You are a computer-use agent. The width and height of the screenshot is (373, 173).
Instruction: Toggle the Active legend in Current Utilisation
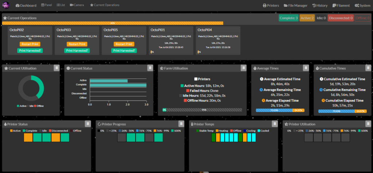point(22,106)
